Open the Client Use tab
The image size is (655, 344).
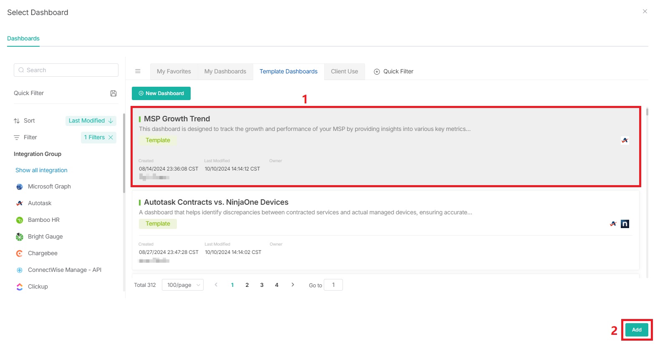click(x=344, y=71)
